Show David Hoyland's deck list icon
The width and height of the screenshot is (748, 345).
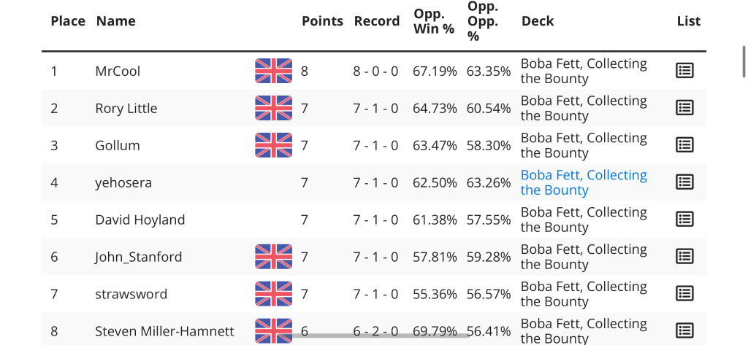(x=684, y=220)
